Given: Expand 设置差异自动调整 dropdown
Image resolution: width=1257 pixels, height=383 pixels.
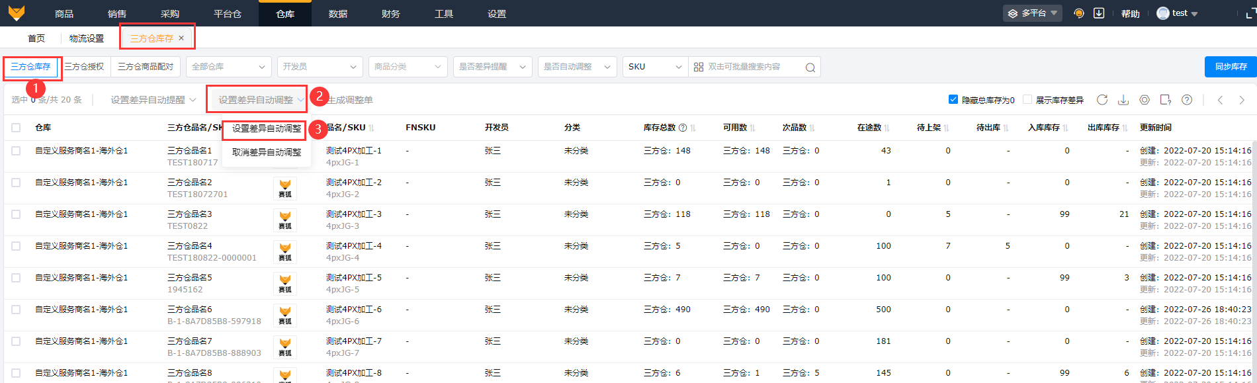Looking at the screenshot, I should (261, 100).
